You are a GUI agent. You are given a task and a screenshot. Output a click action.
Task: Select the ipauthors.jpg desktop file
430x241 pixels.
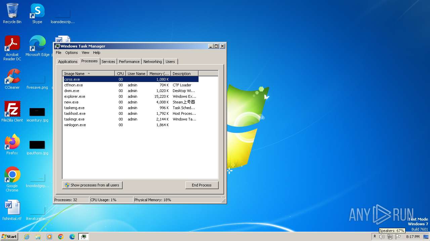click(x=37, y=147)
